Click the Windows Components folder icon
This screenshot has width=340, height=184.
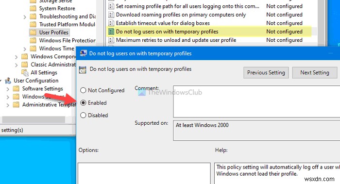pyautogui.click(x=24, y=56)
